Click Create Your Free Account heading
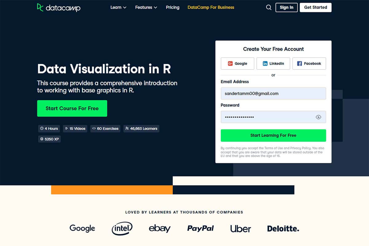 (x=273, y=49)
